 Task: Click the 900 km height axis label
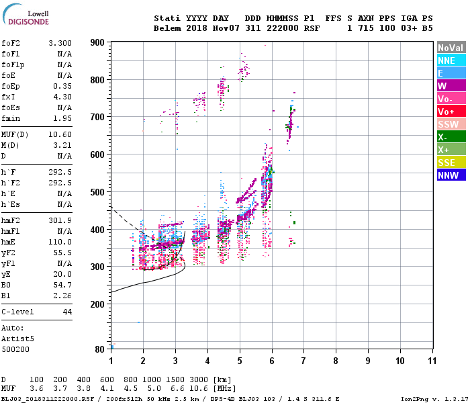point(97,42)
